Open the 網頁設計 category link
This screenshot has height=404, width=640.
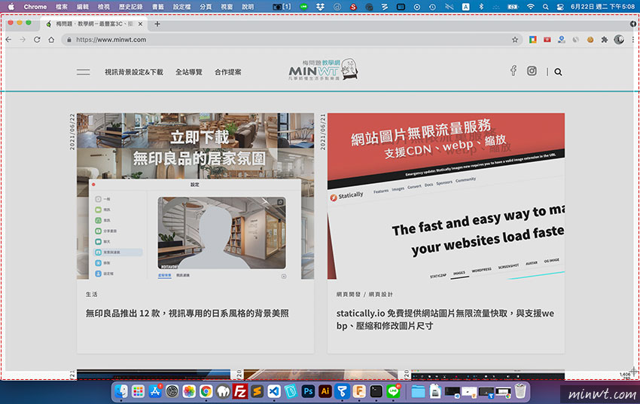coord(380,294)
